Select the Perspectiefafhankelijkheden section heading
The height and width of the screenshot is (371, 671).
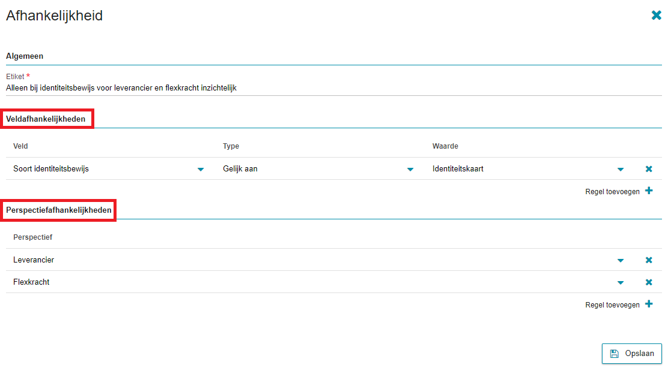click(x=58, y=210)
